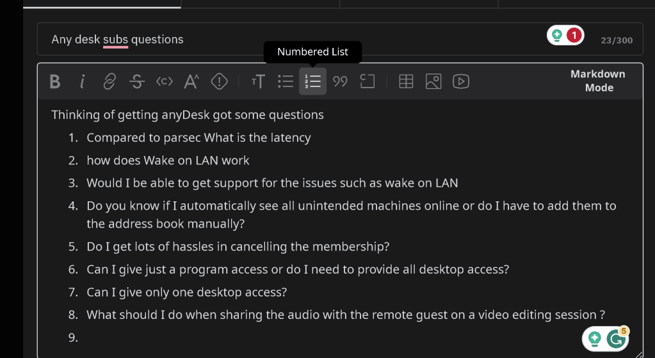
Task: Insert a table
Action: pos(406,81)
